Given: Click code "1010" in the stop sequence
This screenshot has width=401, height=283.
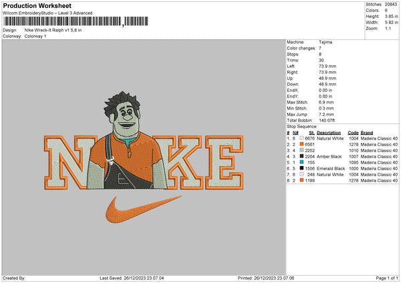Looking at the screenshot, I should (354, 150).
